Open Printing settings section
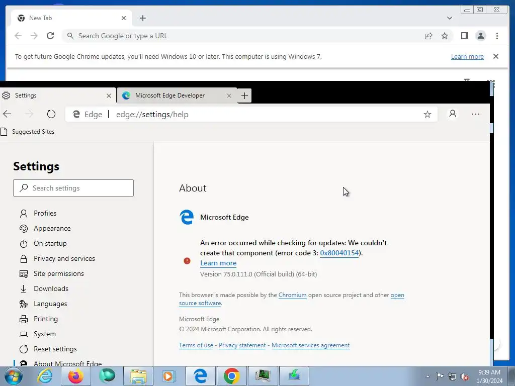The height and width of the screenshot is (386, 515). pos(46,319)
